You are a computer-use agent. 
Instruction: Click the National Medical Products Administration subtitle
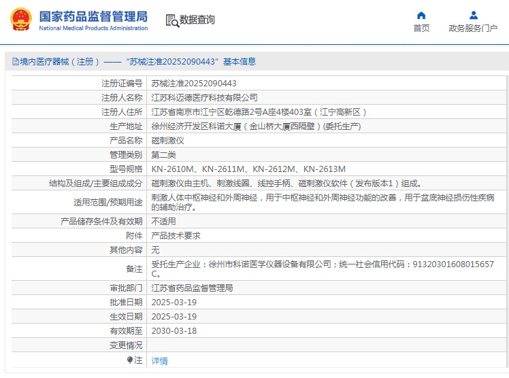tap(93, 29)
